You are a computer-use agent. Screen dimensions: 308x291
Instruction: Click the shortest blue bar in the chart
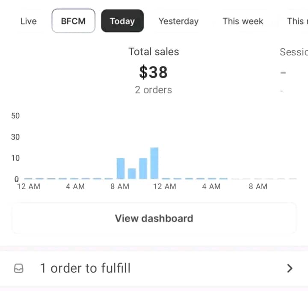tap(132, 174)
